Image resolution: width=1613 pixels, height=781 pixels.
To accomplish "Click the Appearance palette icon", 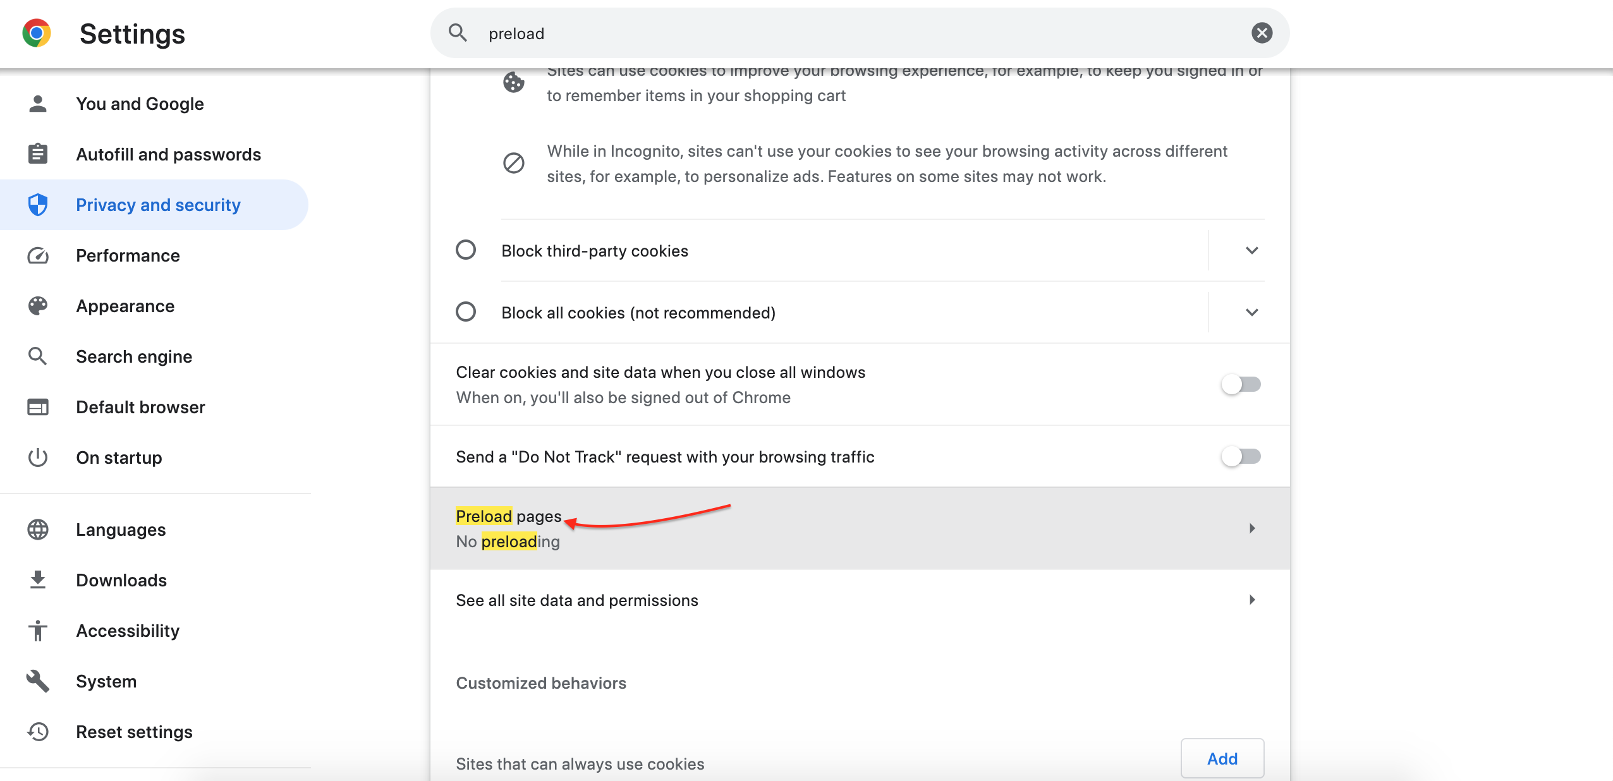I will point(38,306).
